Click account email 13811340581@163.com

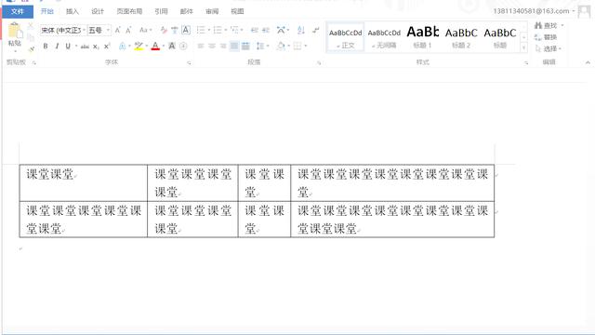pyautogui.click(x=531, y=11)
